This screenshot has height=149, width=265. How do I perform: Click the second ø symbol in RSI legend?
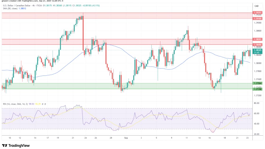(46, 103)
